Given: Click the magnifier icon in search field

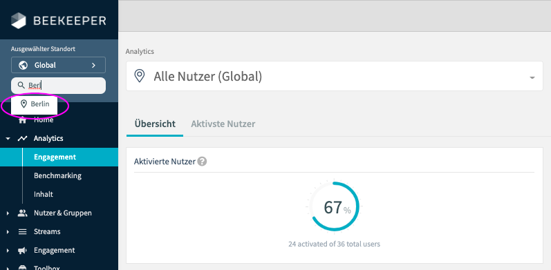Looking at the screenshot, I should [21, 86].
